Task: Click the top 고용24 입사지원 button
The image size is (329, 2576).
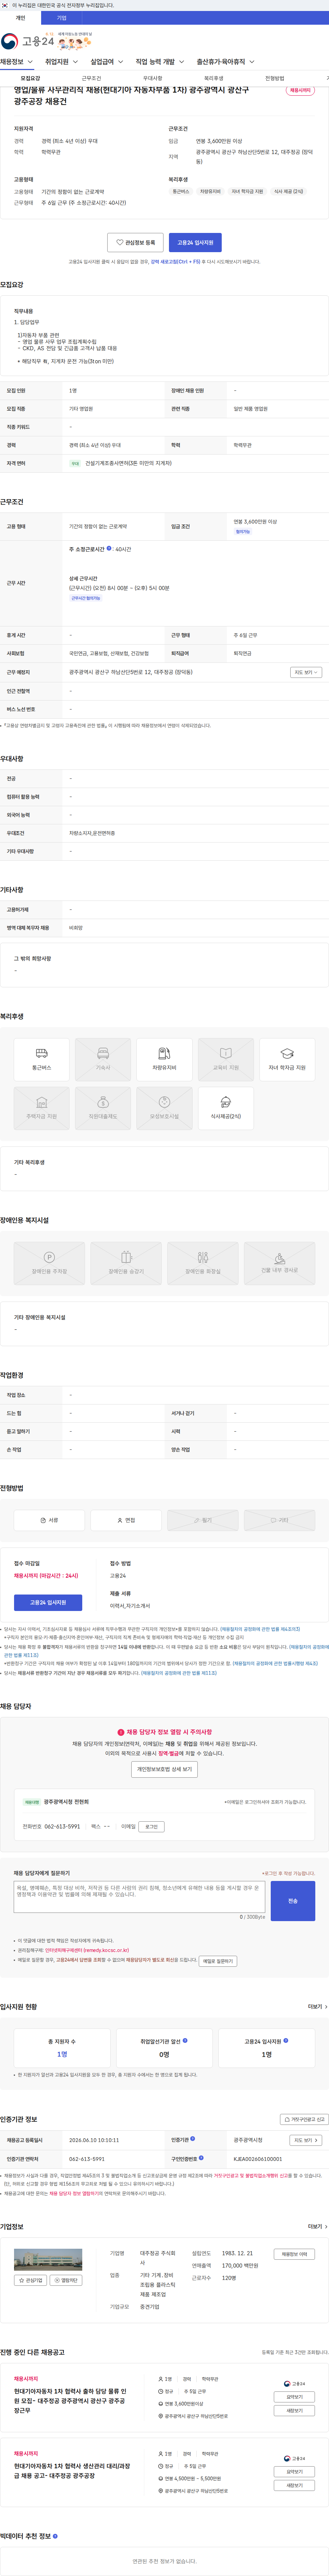Action: [195, 242]
